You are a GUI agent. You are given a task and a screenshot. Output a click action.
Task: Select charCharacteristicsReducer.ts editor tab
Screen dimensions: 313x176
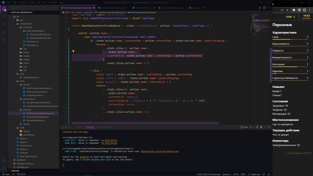(x=78, y=8)
